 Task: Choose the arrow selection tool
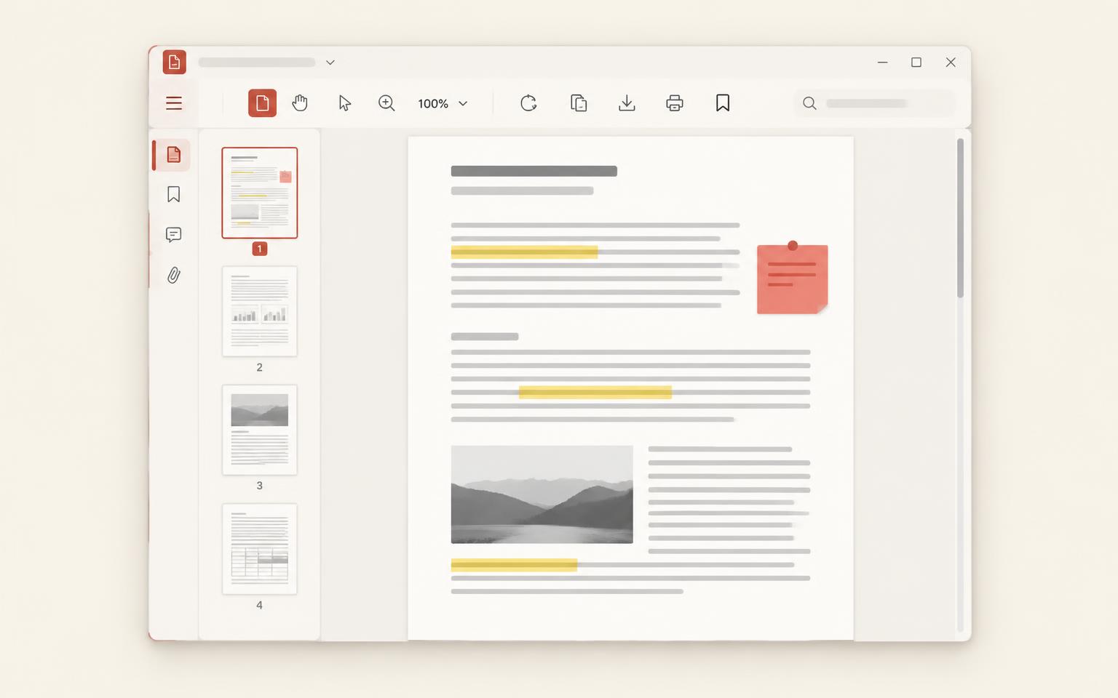344,103
